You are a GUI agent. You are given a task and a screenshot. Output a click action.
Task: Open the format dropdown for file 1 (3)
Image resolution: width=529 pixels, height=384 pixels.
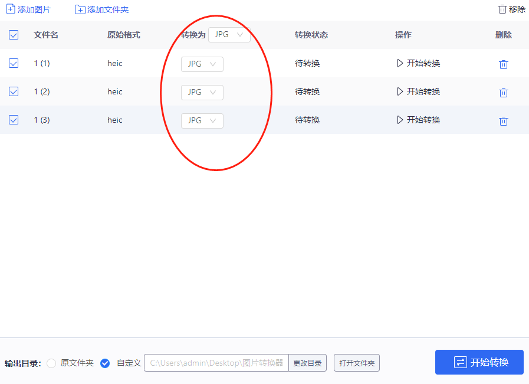pyautogui.click(x=202, y=121)
